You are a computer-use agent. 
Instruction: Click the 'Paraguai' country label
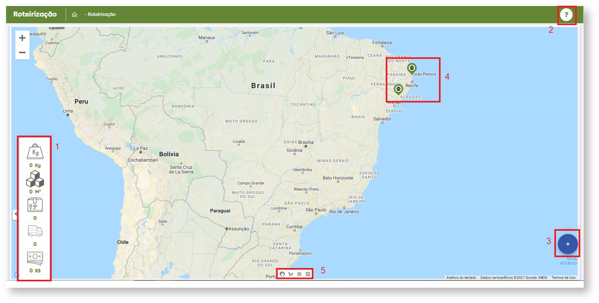click(220, 211)
